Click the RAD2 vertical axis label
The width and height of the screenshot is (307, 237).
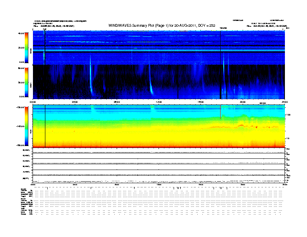[x=31, y=51]
